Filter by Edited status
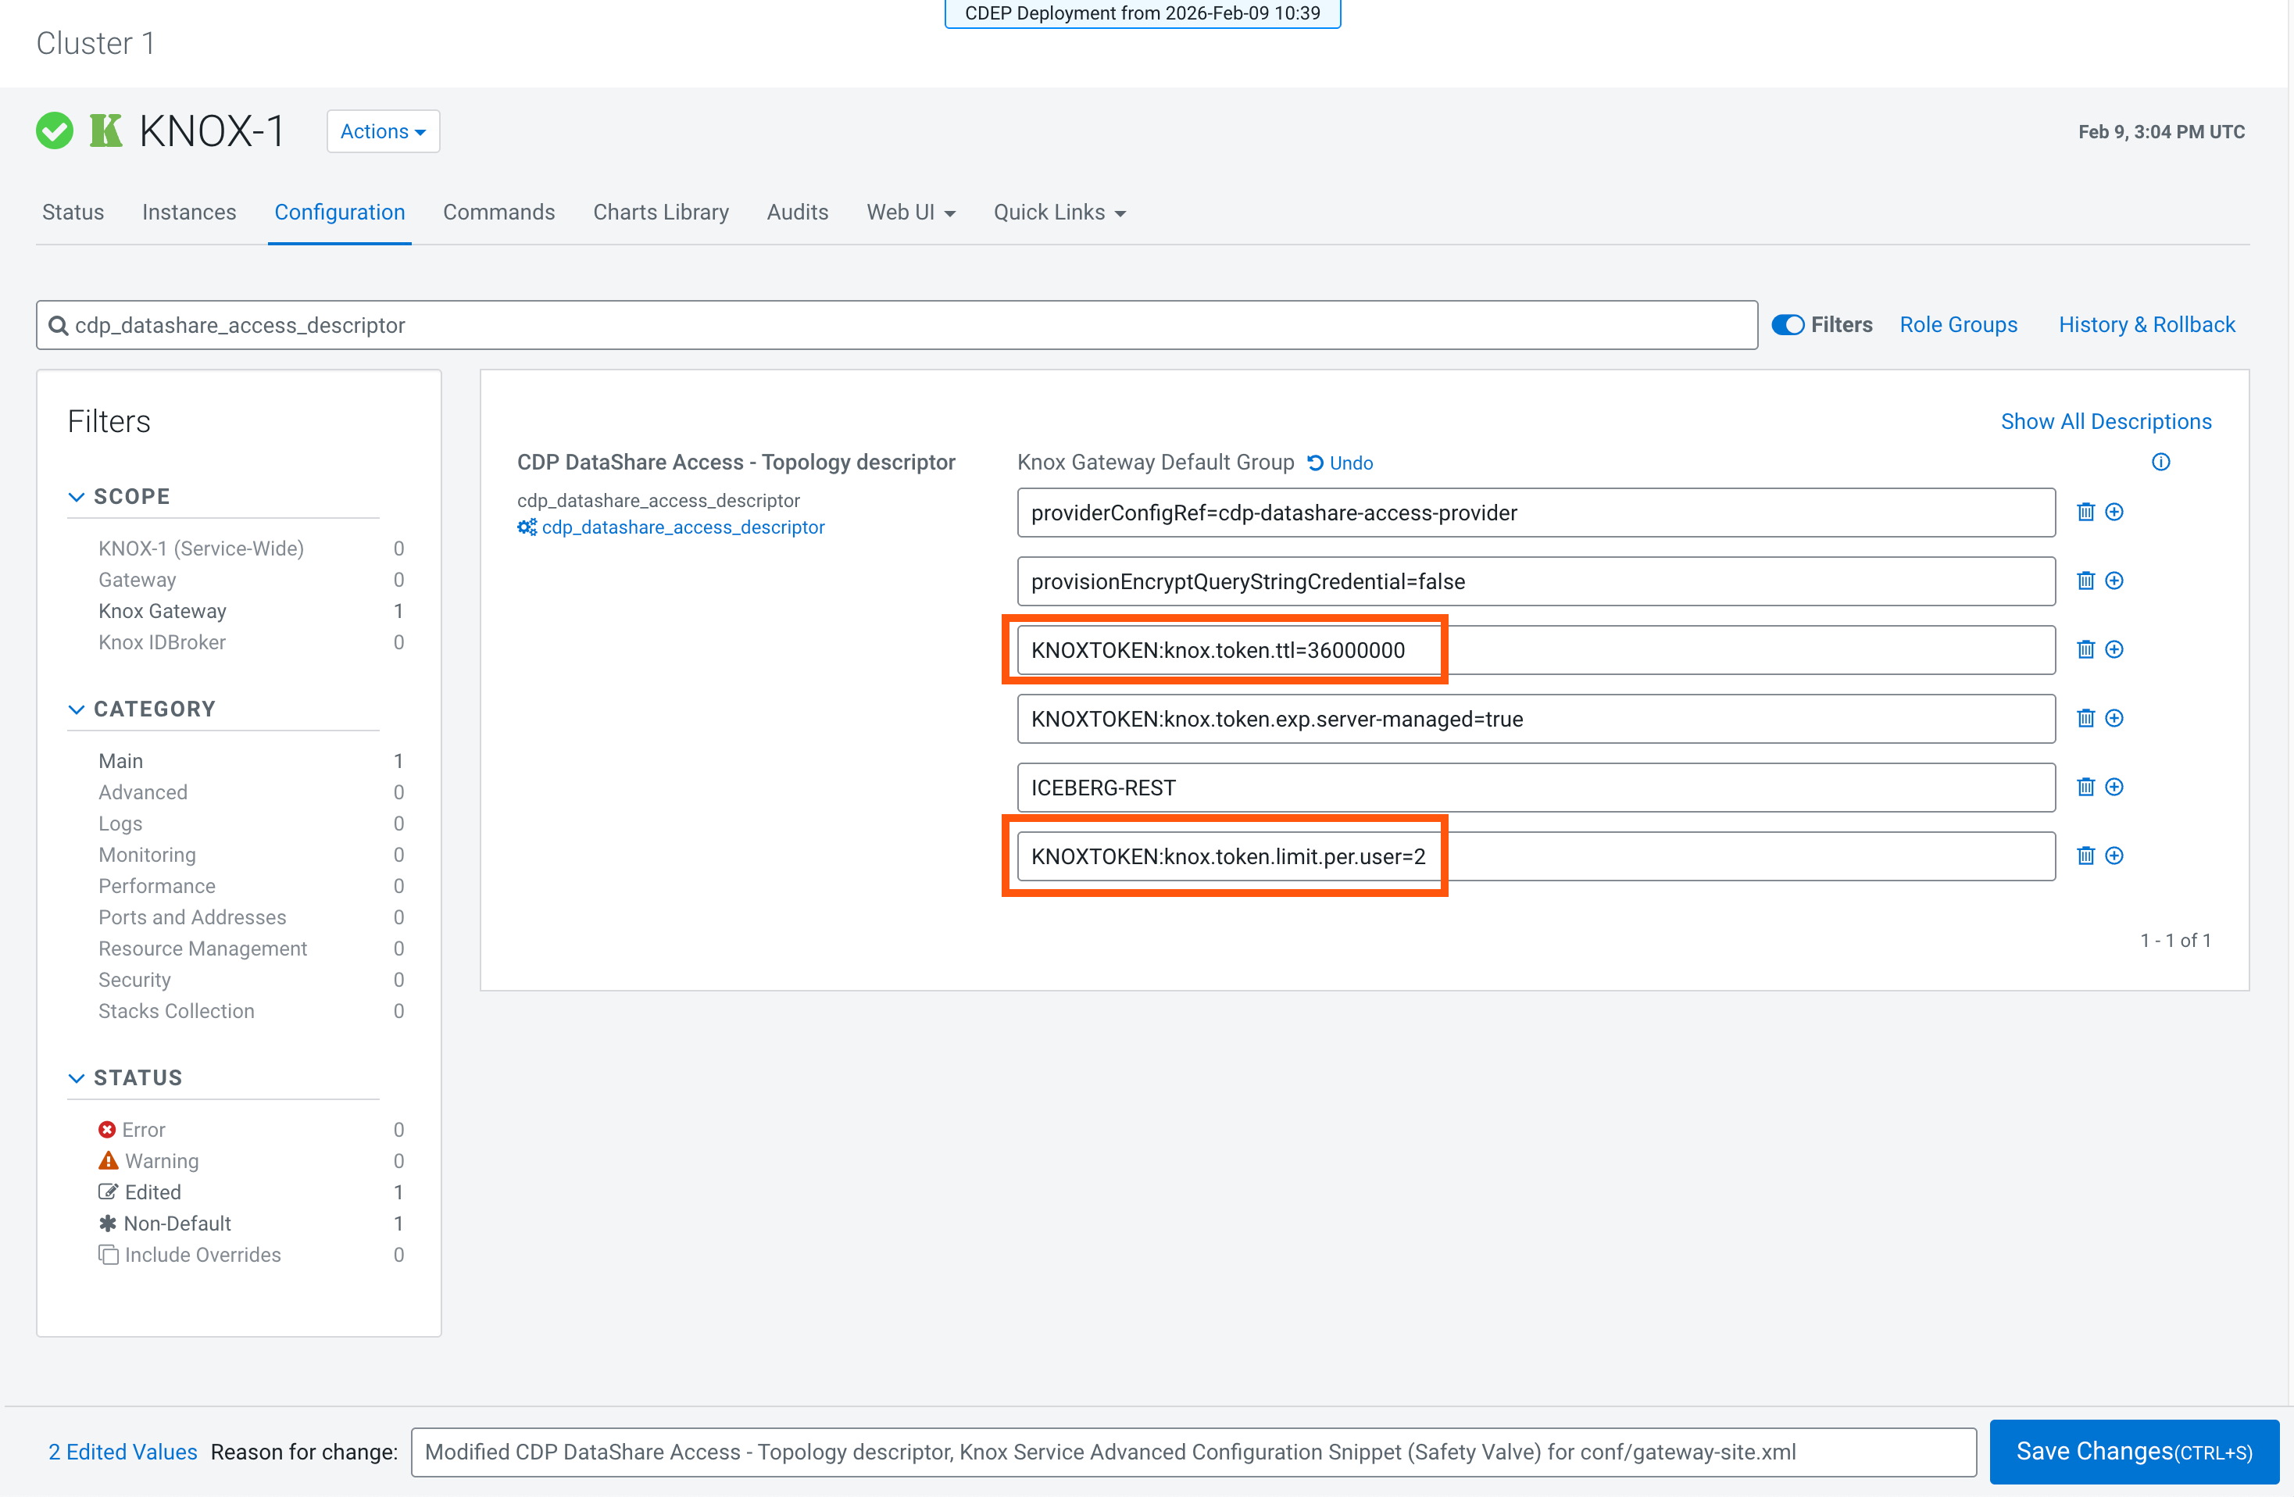The height and width of the screenshot is (1497, 2294). 152,1192
